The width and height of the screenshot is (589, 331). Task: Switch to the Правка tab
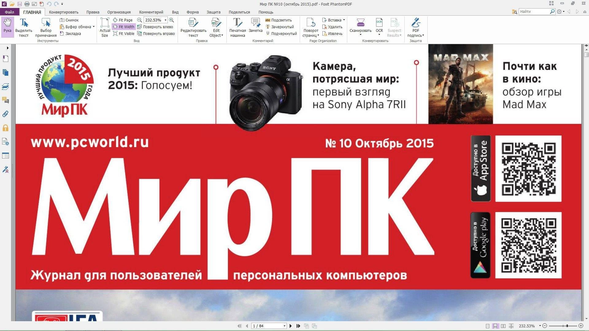[93, 12]
